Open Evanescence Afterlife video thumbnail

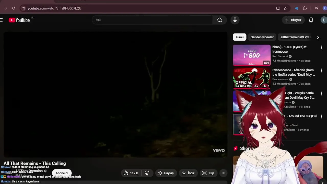pos(252,78)
